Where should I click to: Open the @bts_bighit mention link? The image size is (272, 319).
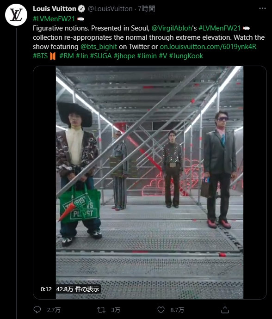[x=99, y=47]
